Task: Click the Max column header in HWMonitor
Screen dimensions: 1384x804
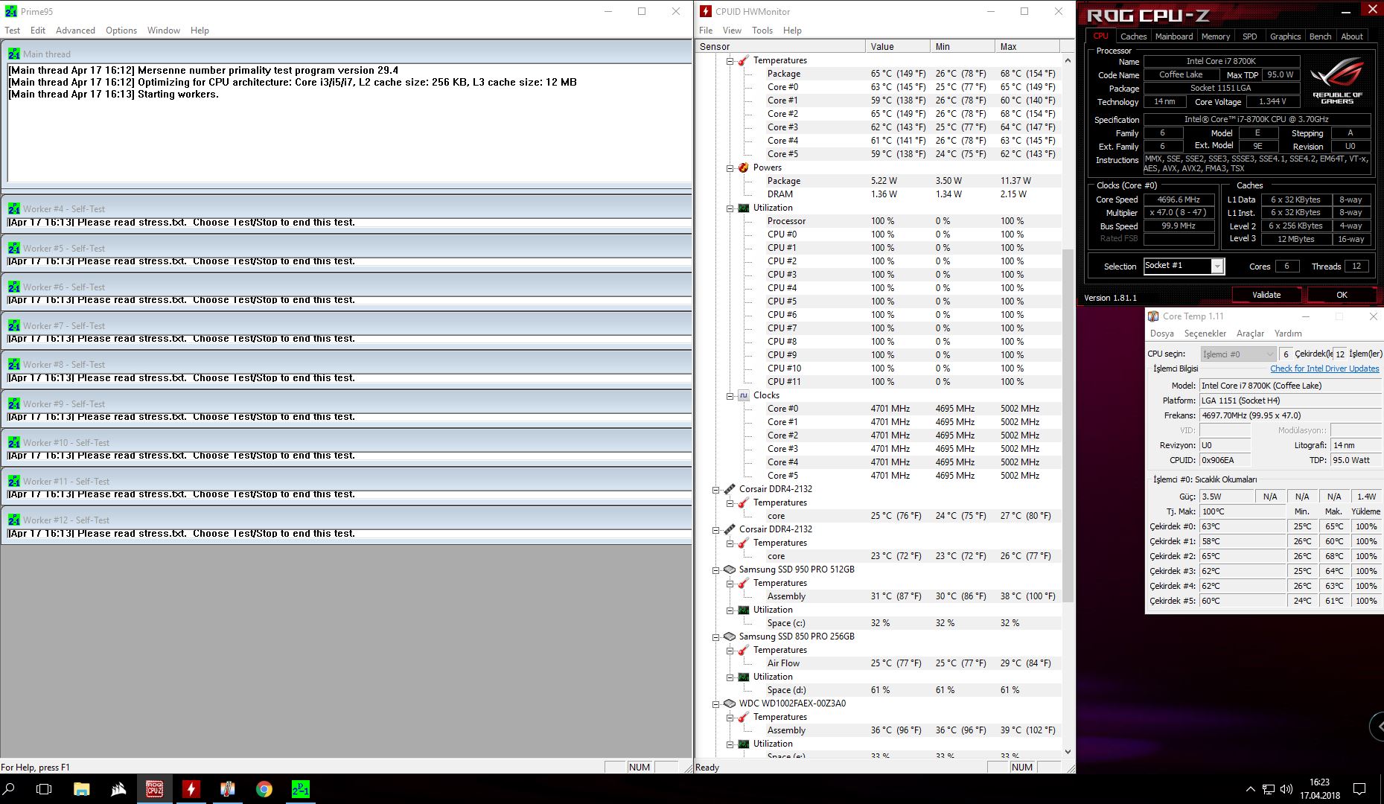Action: click(1027, 46)
